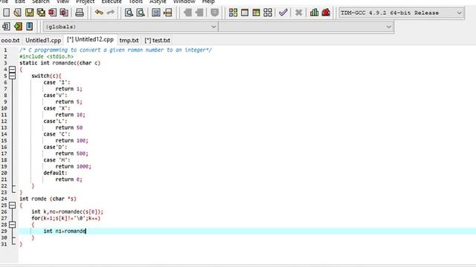Click the grey X Stop execution icon
The height and width of the screenshot is (267, 476).
tap(298, 13)
